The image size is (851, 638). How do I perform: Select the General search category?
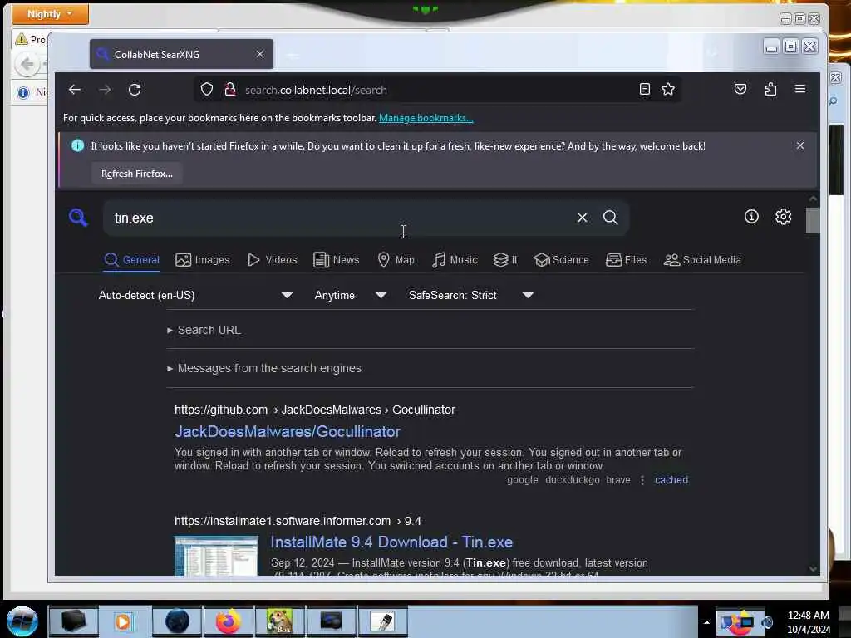point(132,260)
